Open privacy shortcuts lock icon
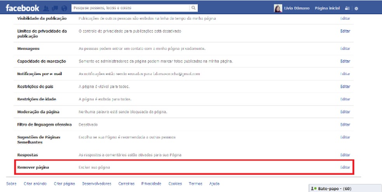 click(x=347, y=8)
